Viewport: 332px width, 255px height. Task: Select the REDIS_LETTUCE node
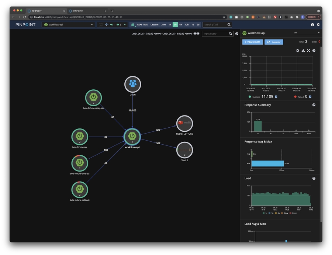pyautogui.click(x=184, y=123)
